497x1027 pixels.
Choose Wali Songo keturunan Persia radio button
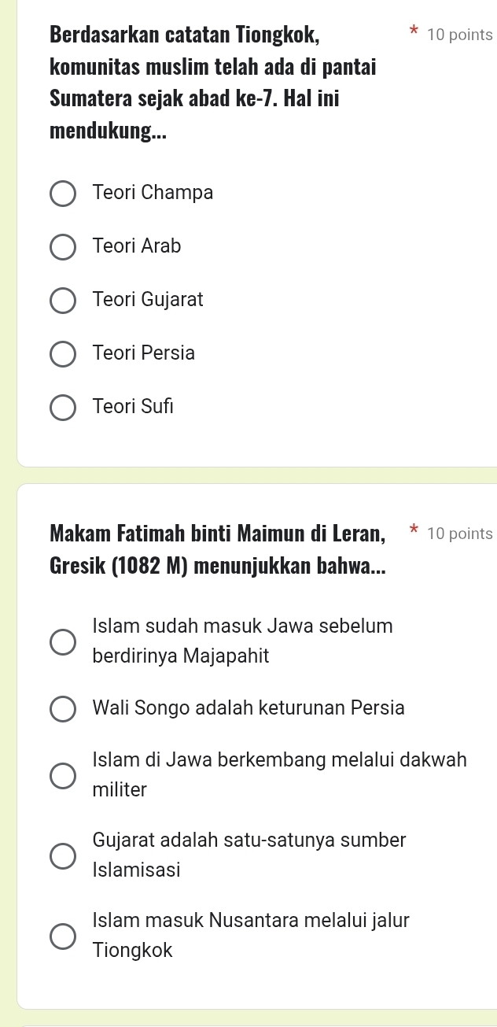64,708
